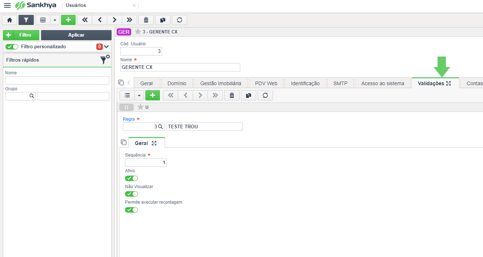
Task: Open the Acesso ao sistema tab
Action: tap(383, 83)
